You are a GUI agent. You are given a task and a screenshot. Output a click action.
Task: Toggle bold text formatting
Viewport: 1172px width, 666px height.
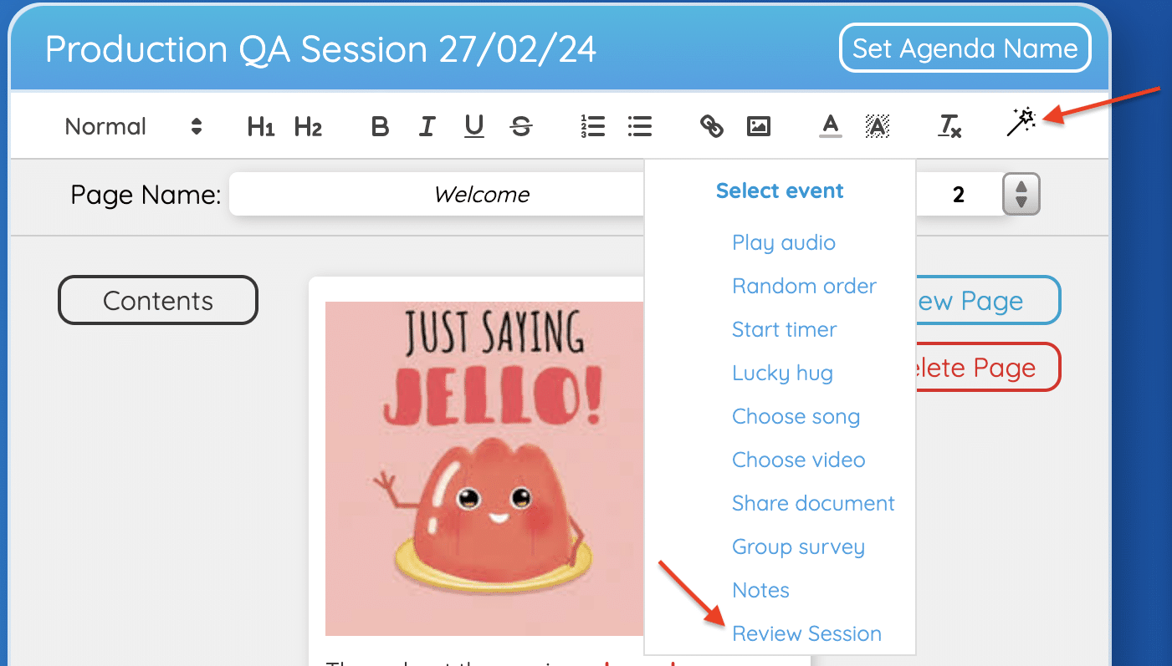[380, 127]
